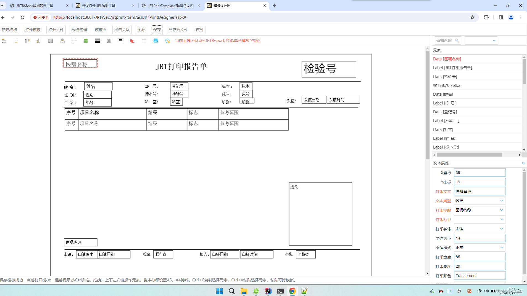Select the RPC box on canvas
This screenshot has width=527, height=296.
pyautogui.click(x=320, y=214)
